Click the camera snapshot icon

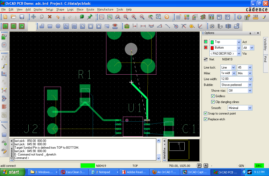tap(212, 26)
